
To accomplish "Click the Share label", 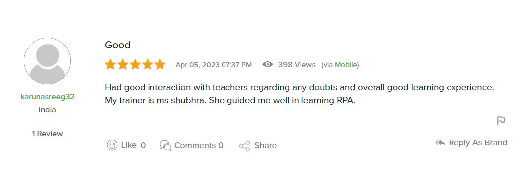I will [x=265, y=145].
